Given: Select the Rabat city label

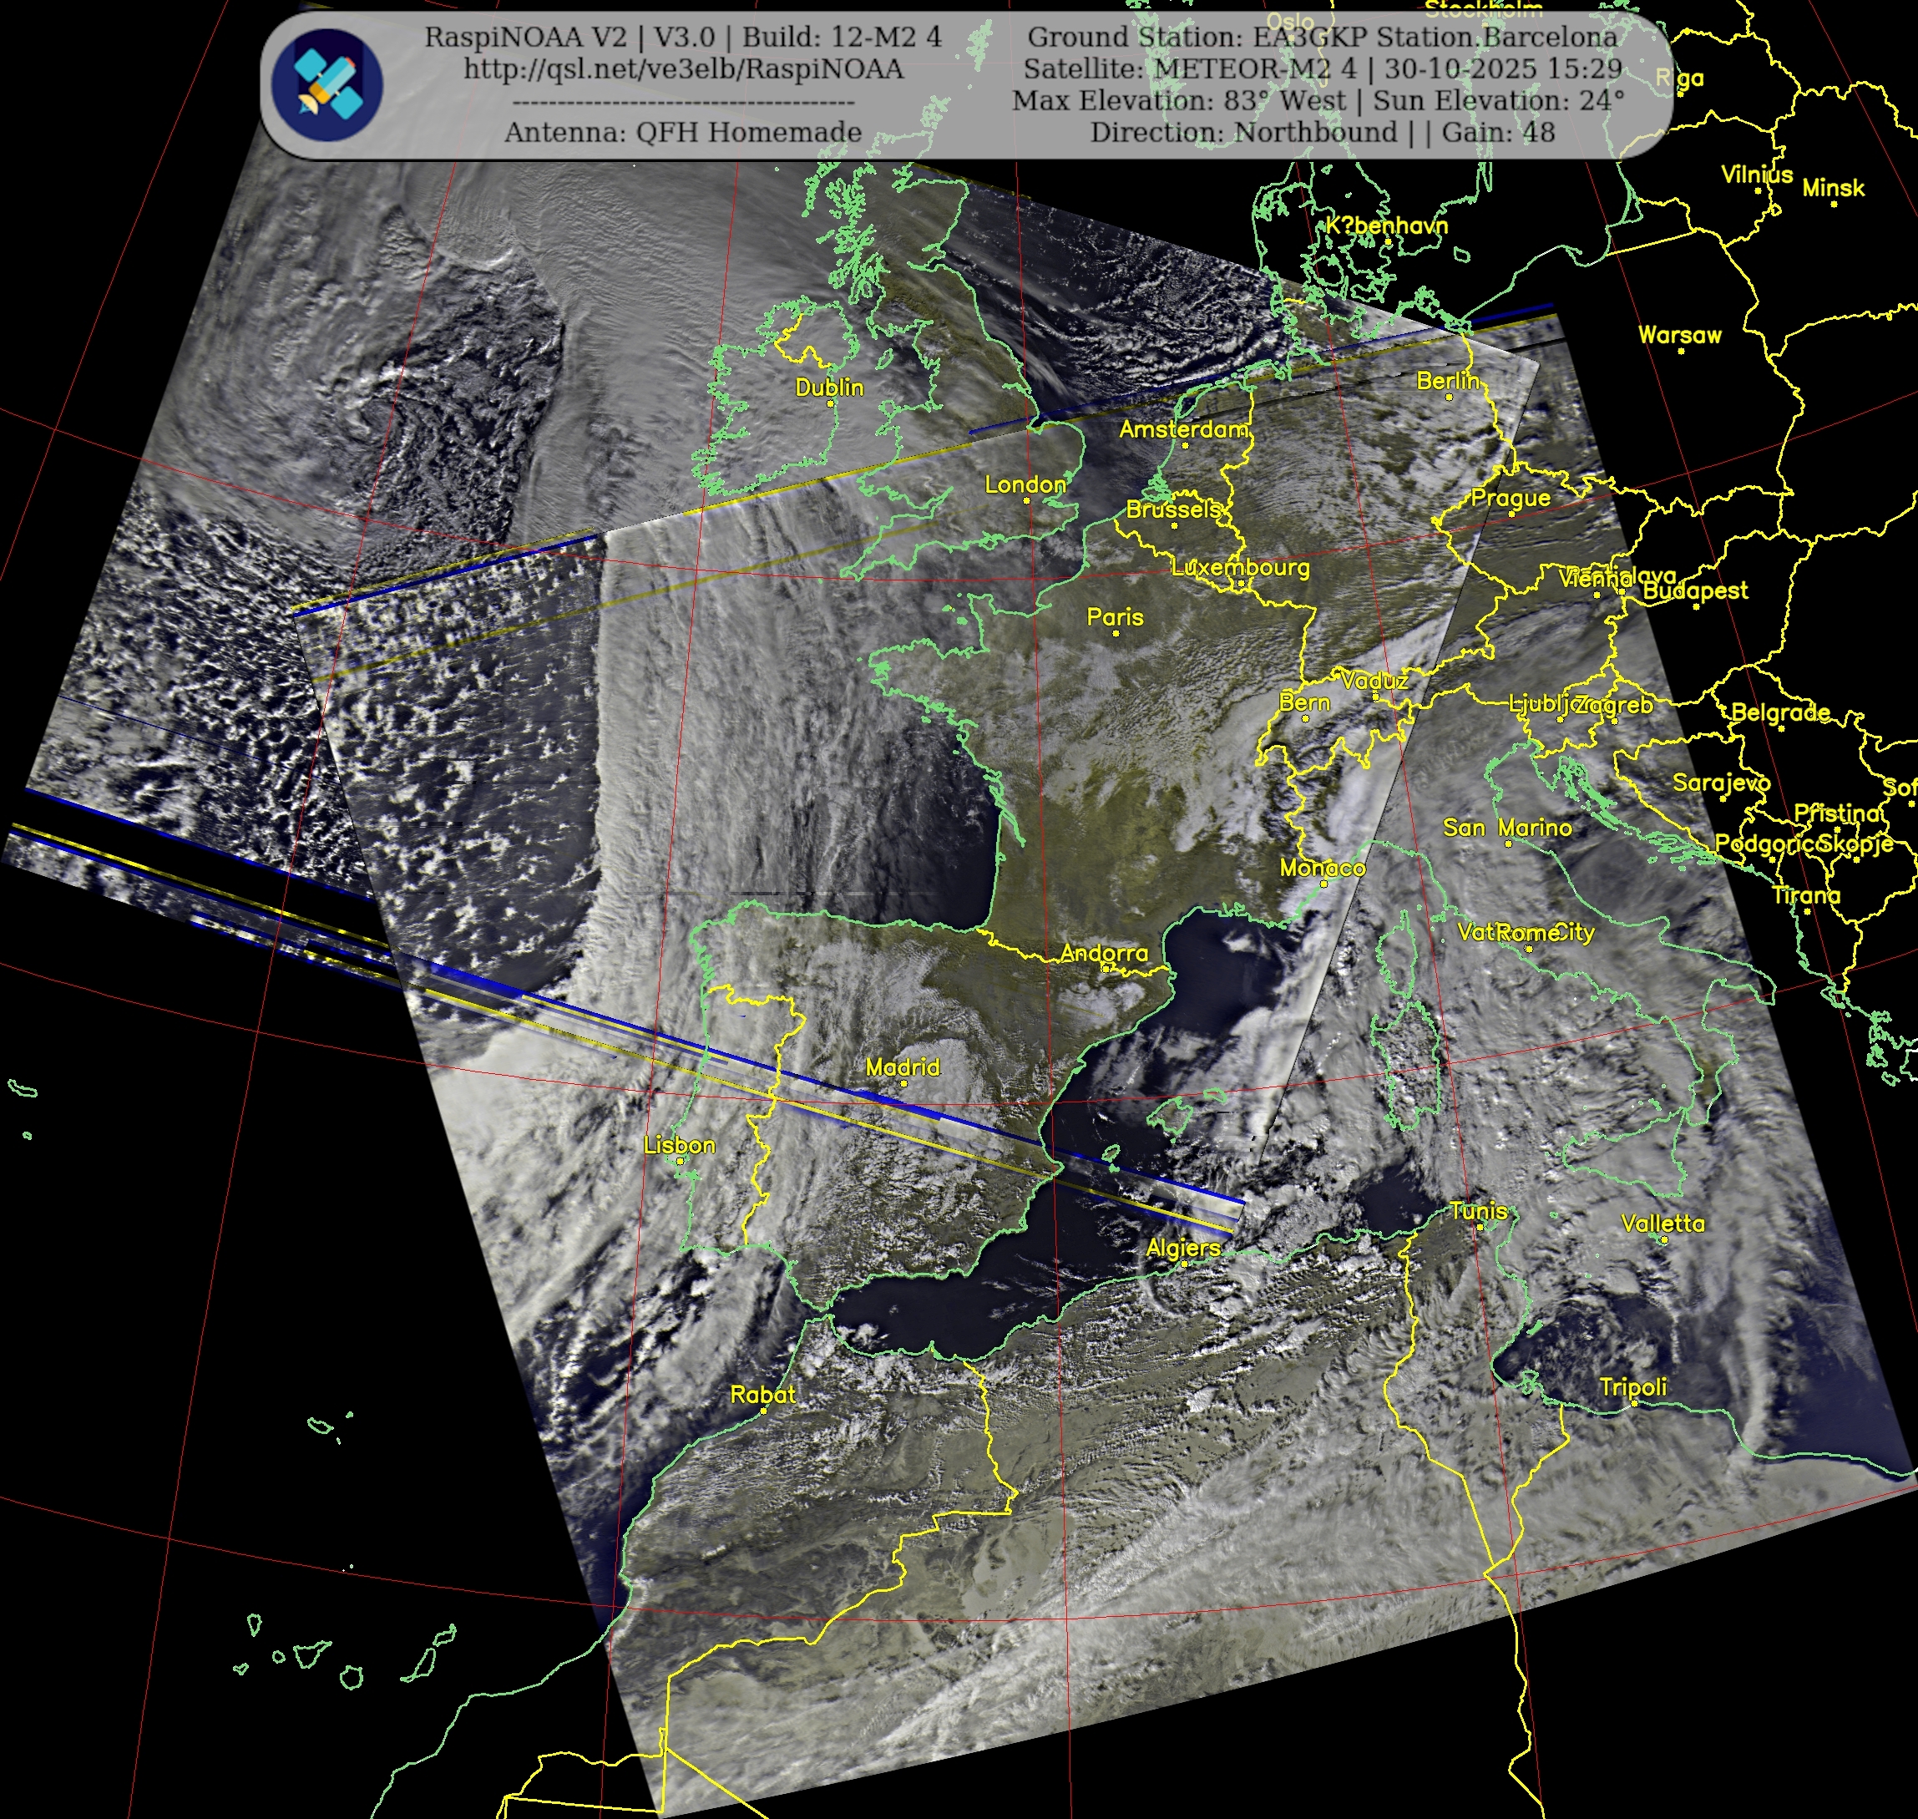Looking at the screenshot, I should pyautogui.click(x=762, y=1394).
